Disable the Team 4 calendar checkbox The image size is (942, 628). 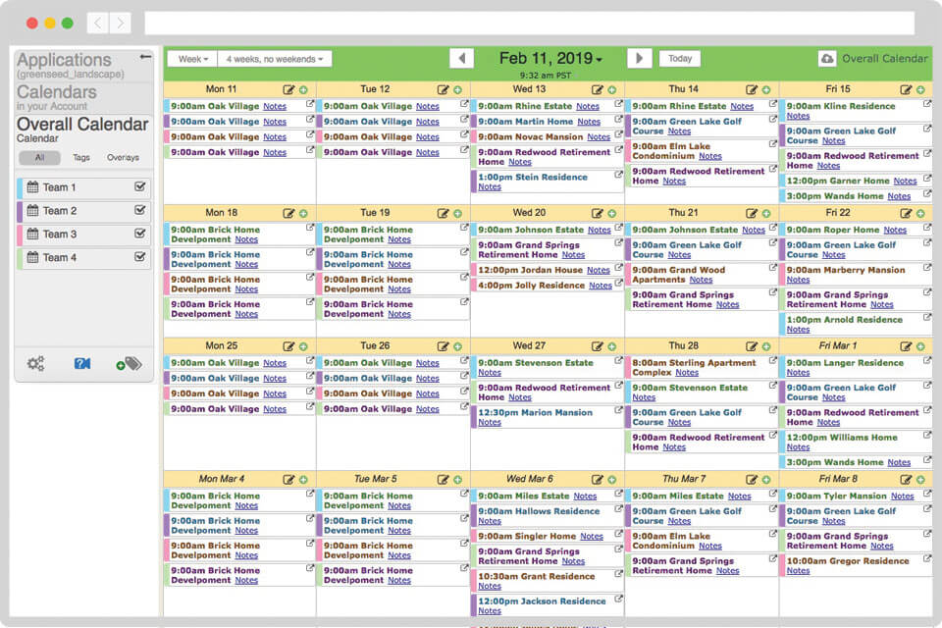pyautogui.click(x=140, y=257)
